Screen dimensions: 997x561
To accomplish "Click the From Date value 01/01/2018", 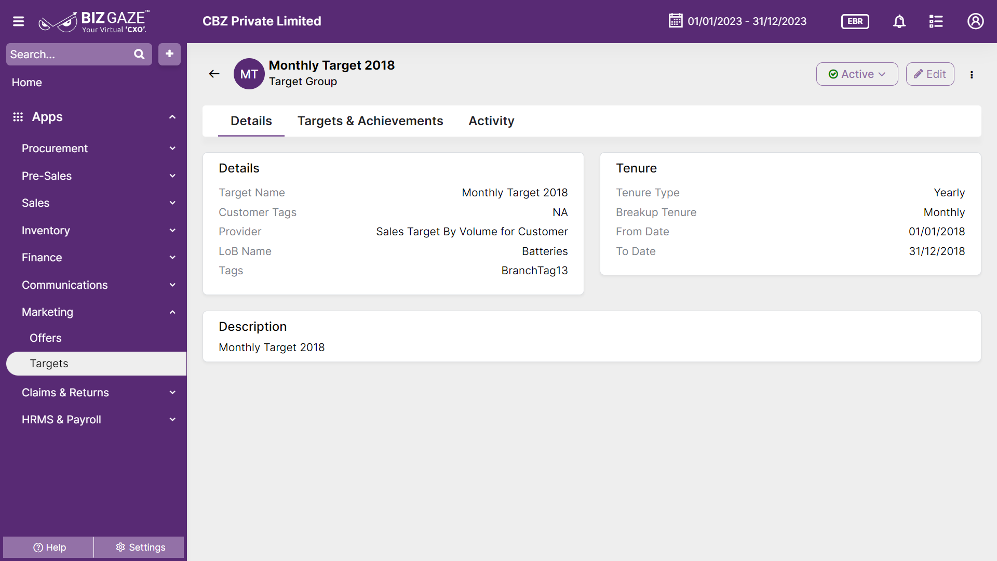I will [x=936, y=232].
